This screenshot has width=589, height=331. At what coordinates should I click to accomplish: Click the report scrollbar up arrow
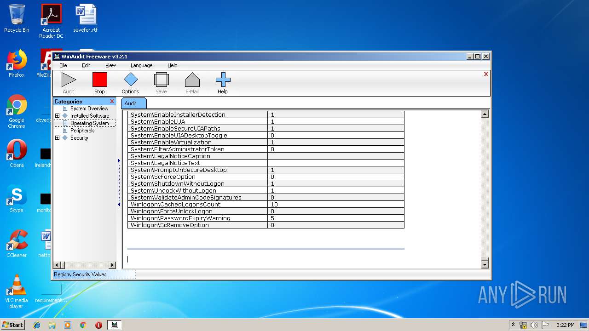click(485, 114)
